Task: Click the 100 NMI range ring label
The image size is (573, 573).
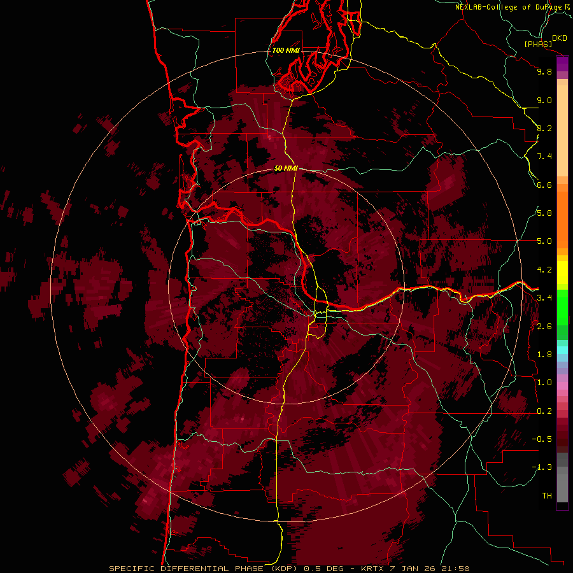Action: [286, 50]
